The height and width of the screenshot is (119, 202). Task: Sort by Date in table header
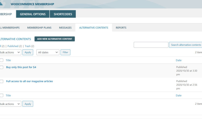click(179, 60)
